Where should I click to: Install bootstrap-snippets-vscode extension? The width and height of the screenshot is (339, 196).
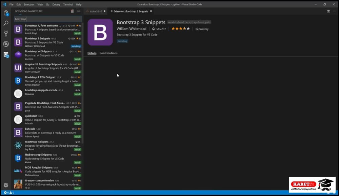pyautogui.click(x=77, y=94)
